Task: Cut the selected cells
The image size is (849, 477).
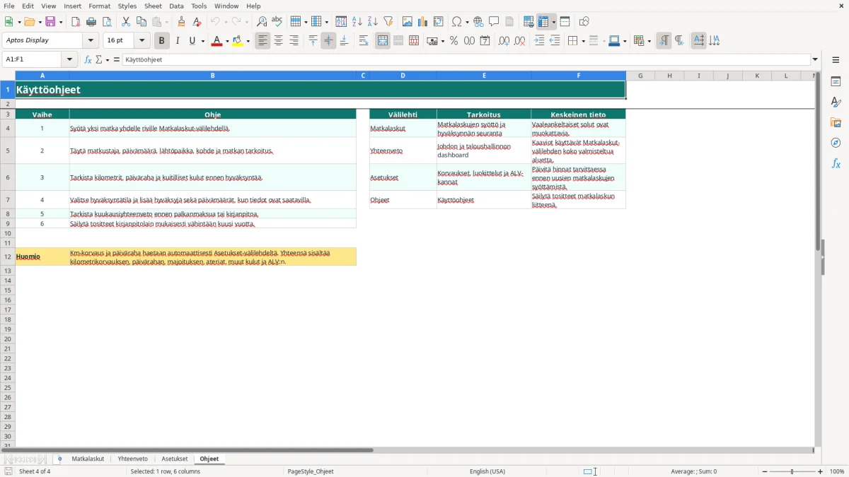Action: (126, 22)
